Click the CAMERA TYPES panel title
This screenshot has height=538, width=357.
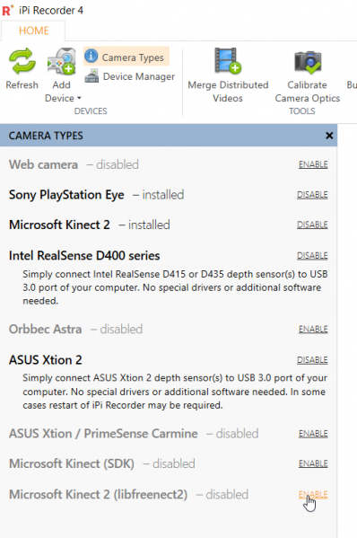tap(46, 136)
